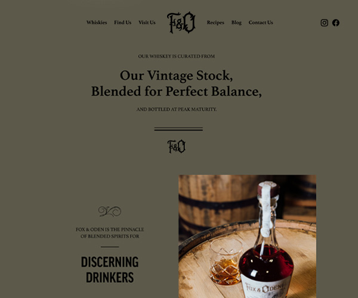Click the flourish ornament above Fox & Oden text
Screen dimensions: 358x298
110,212
